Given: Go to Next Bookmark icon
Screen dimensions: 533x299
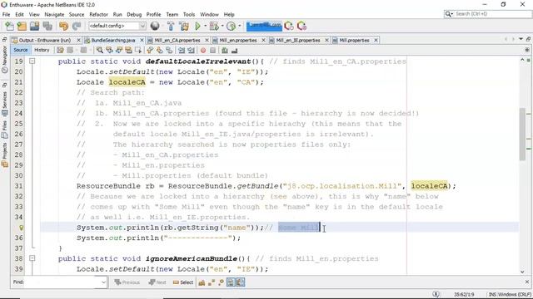Looking at the screenshot, I should tap(159, 50).
